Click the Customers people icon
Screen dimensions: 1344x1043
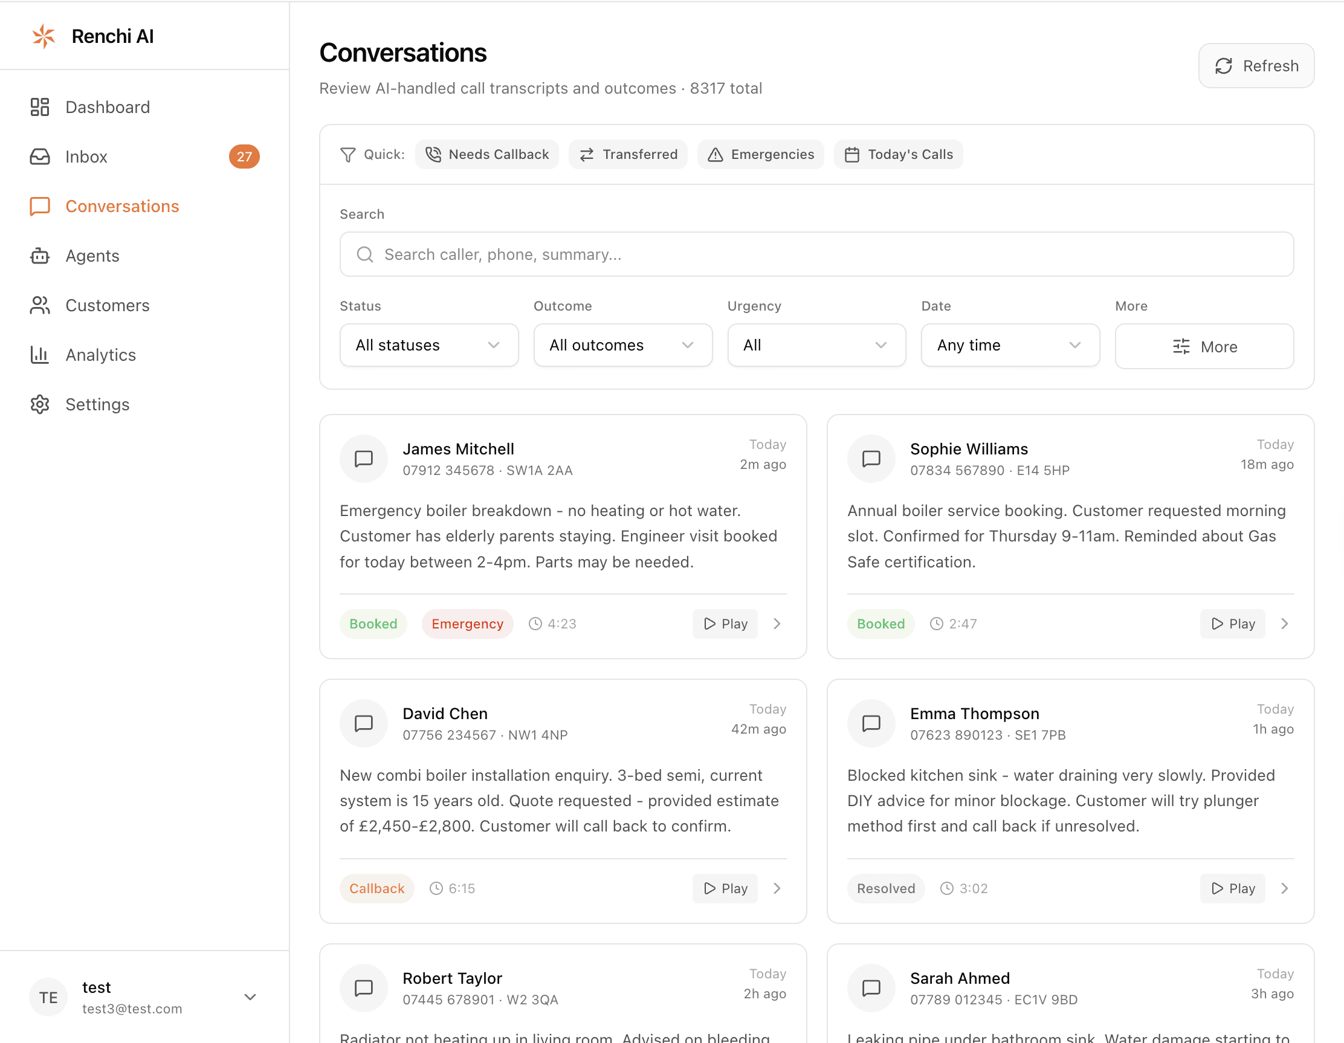pyautogui.click(x=40, y=305)
